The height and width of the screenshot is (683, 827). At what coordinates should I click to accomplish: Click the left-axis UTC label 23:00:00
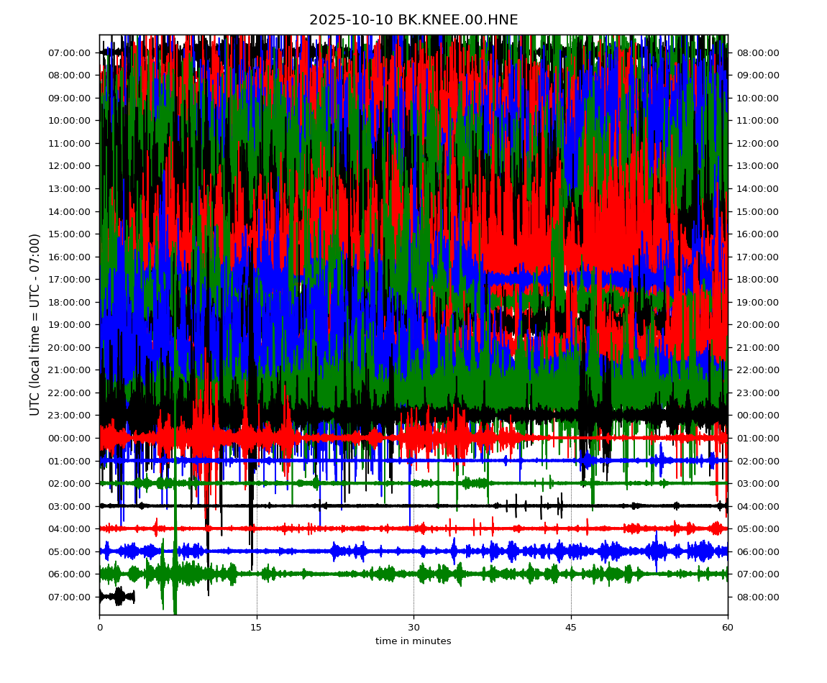[70, 415]
